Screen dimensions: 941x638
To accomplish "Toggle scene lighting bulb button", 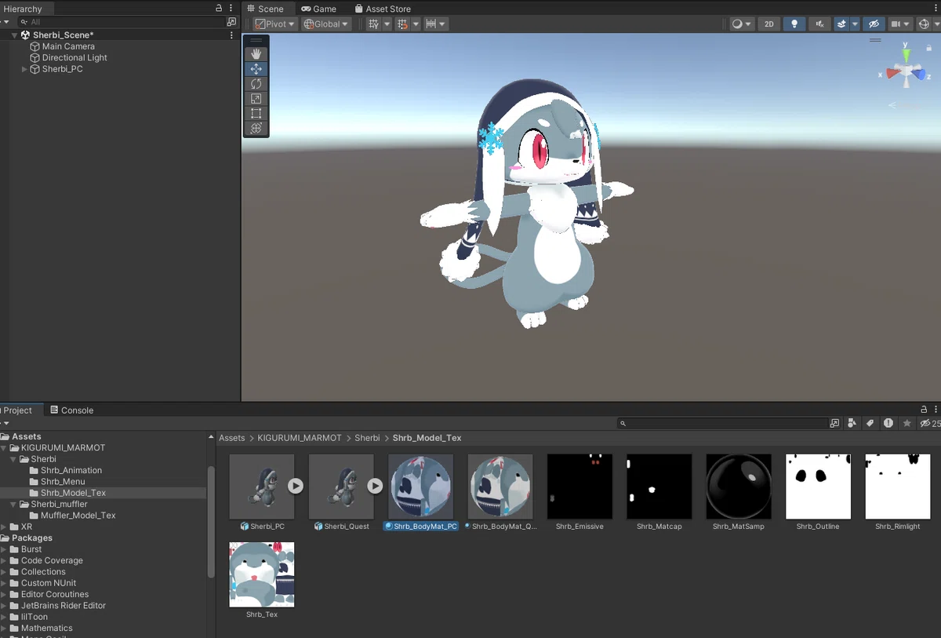I will coord(794,24).
